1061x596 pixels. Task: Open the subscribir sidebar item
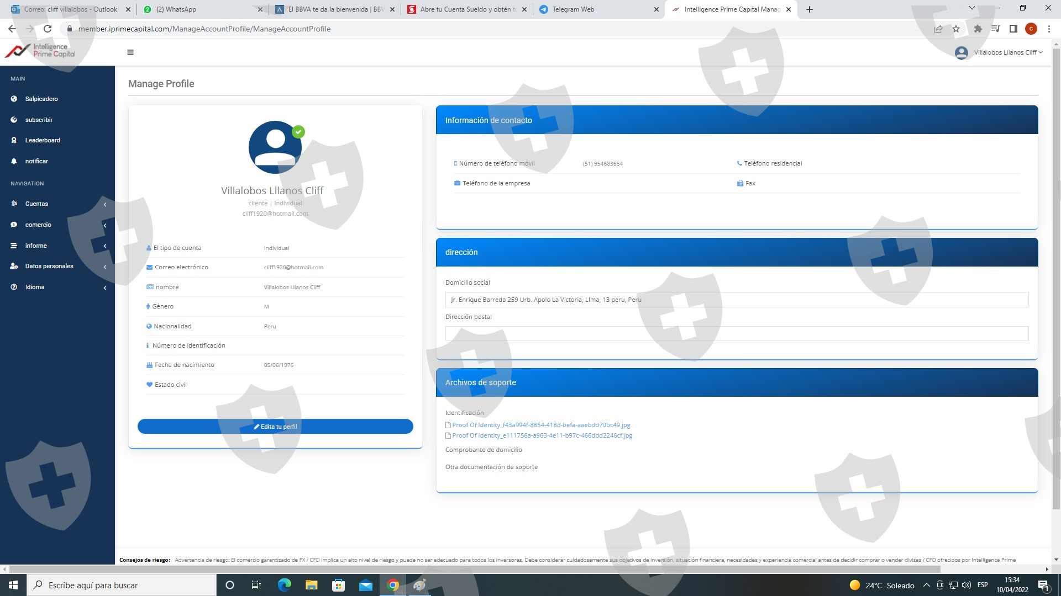pos(39,120)
